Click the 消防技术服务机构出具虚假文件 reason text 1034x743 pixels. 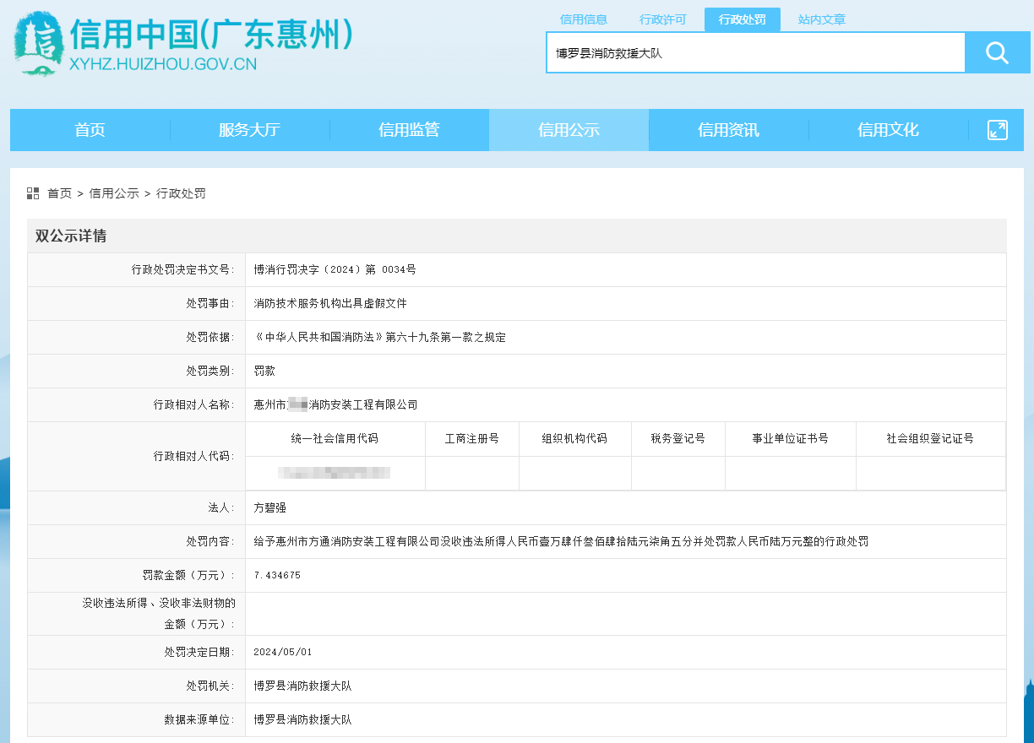pos(330,304)
